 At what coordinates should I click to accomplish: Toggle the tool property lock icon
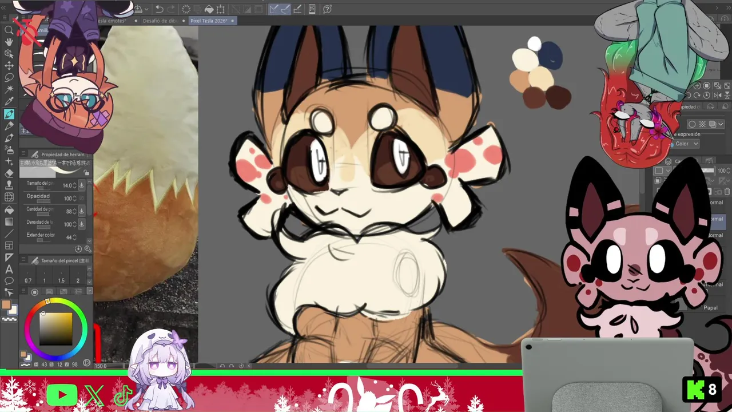[x=86, y=173]
